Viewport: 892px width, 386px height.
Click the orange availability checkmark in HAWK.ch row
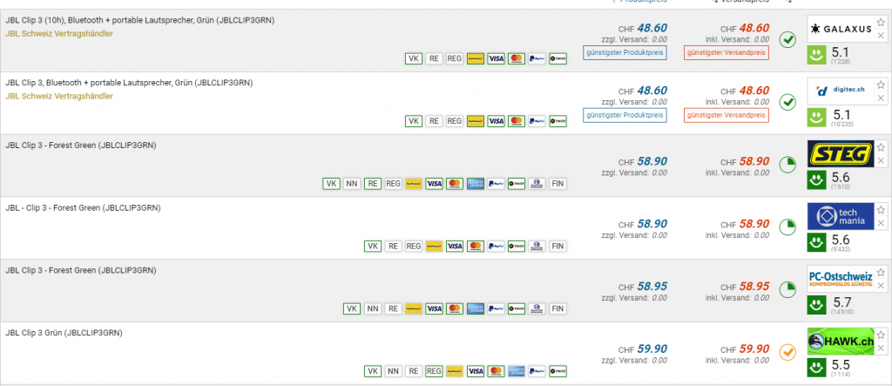pyautogui.click(x=787, y=352)
